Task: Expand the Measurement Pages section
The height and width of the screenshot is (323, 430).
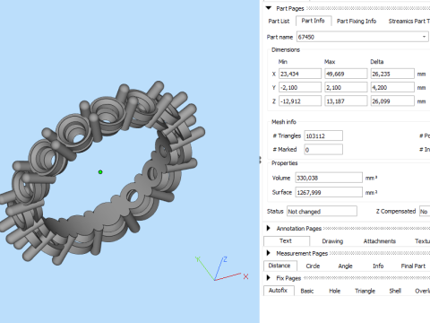Action: pos(269,253)
